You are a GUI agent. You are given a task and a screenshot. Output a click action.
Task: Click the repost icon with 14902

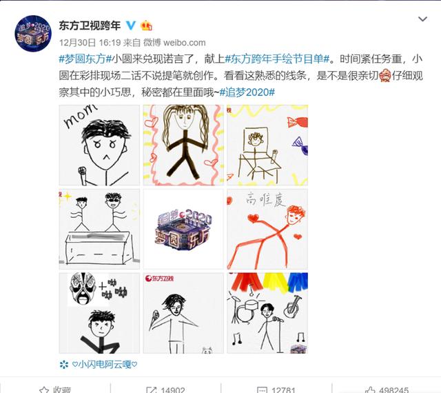click(152, 390)
